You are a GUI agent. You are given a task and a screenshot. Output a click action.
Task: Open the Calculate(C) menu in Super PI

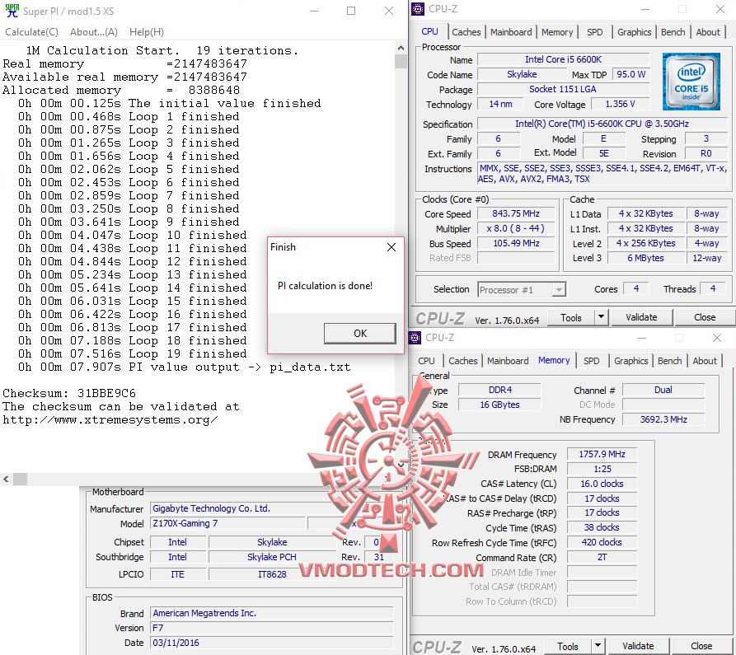click(x=31, y=32)
